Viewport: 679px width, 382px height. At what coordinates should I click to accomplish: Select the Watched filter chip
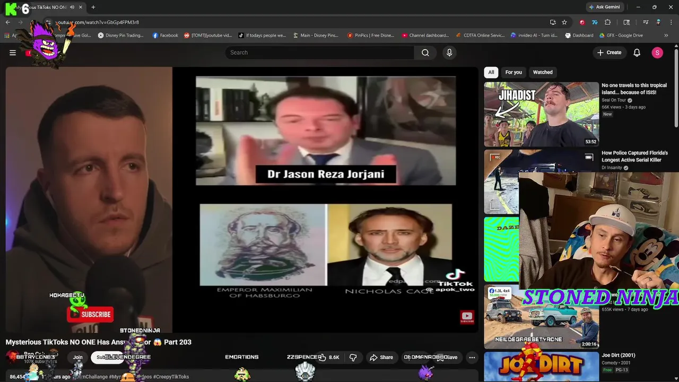tap(543, 72)
